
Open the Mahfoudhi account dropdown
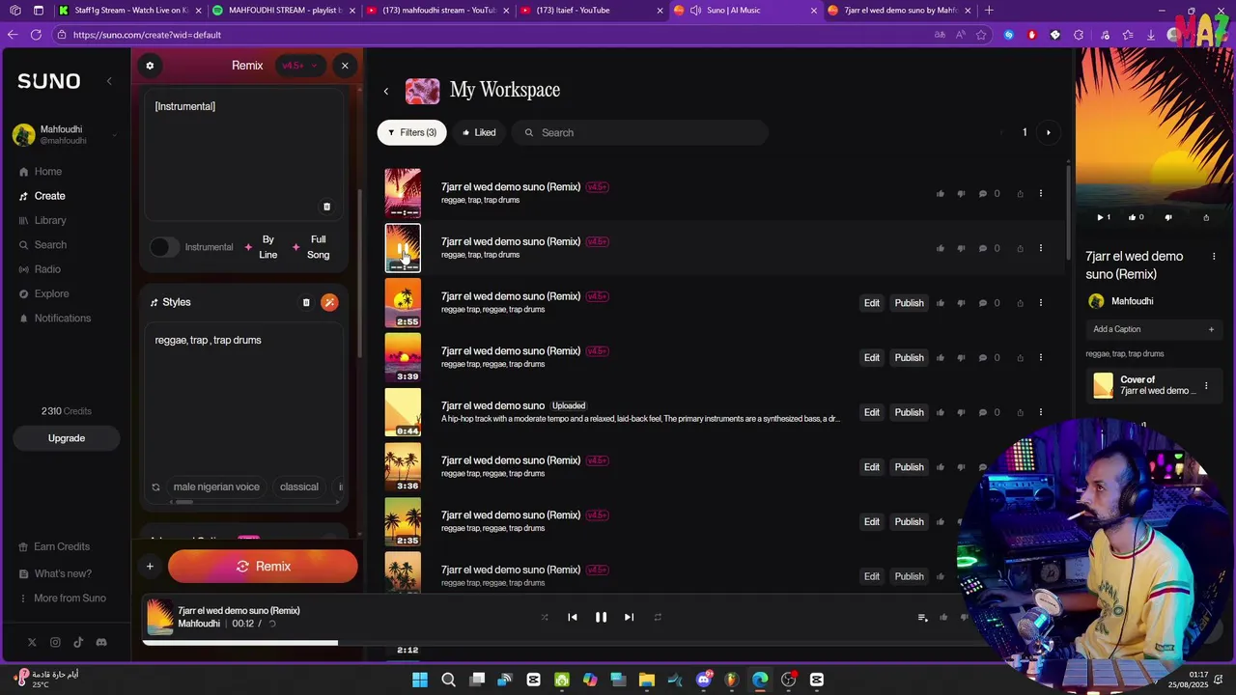pos(66,135)
